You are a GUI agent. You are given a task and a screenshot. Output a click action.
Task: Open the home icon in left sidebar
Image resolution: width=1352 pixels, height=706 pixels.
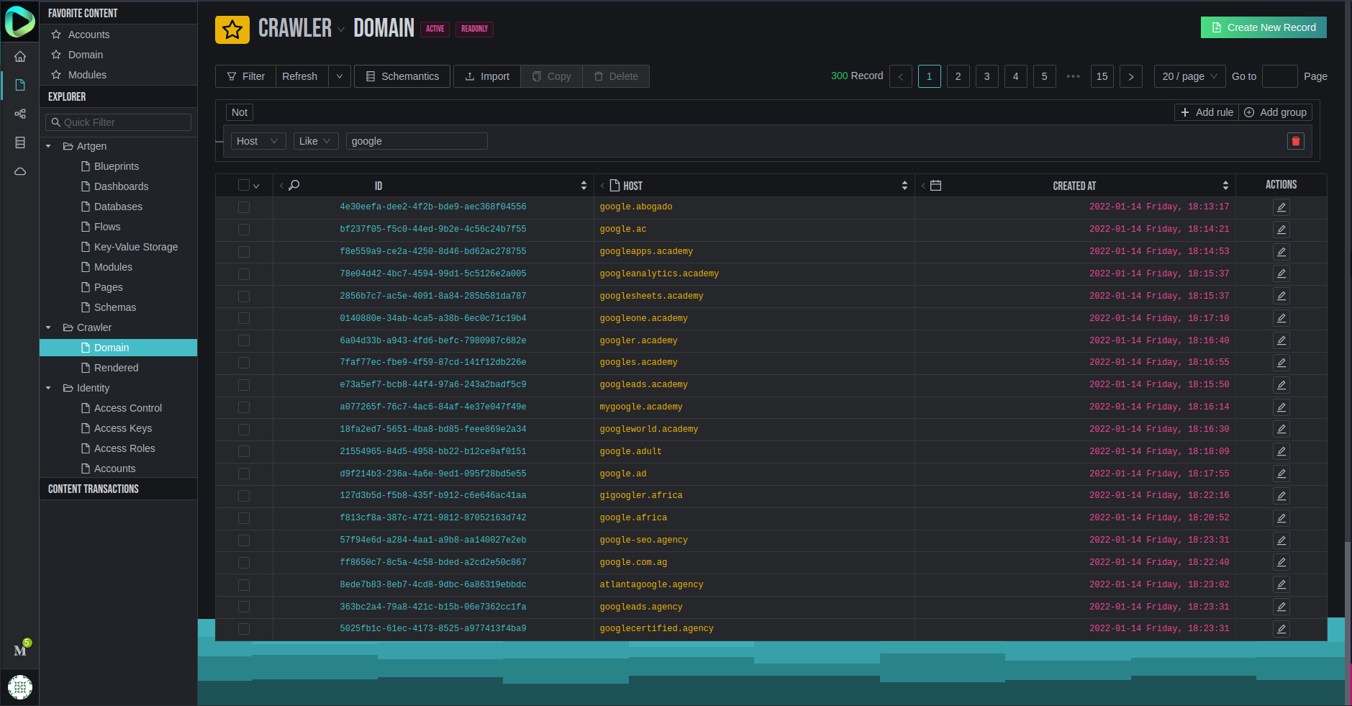tap(20, 56)
